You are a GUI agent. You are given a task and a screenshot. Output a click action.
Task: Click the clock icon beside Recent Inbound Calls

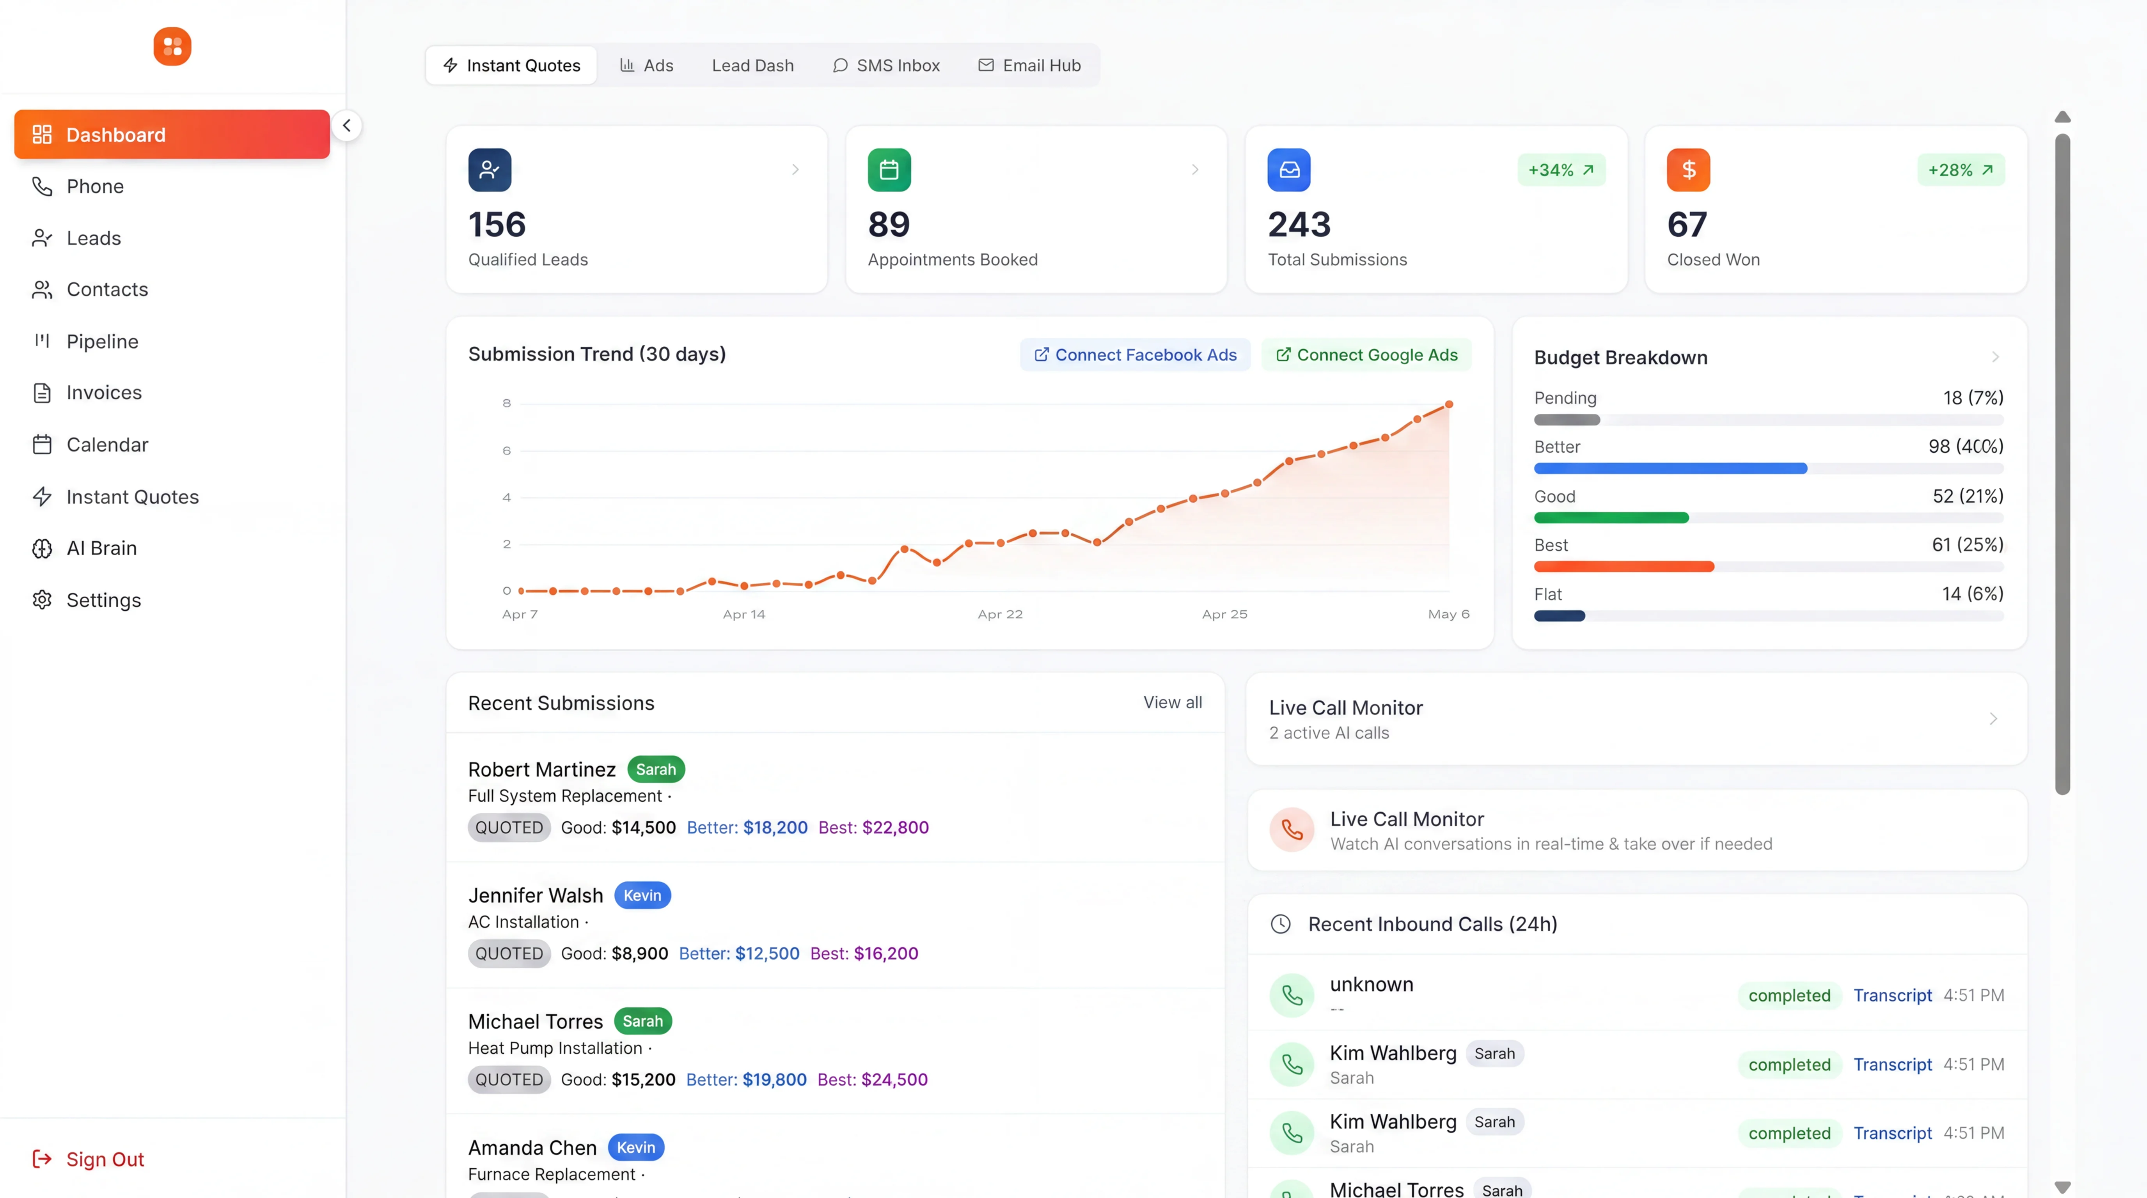click(1281, 924)
